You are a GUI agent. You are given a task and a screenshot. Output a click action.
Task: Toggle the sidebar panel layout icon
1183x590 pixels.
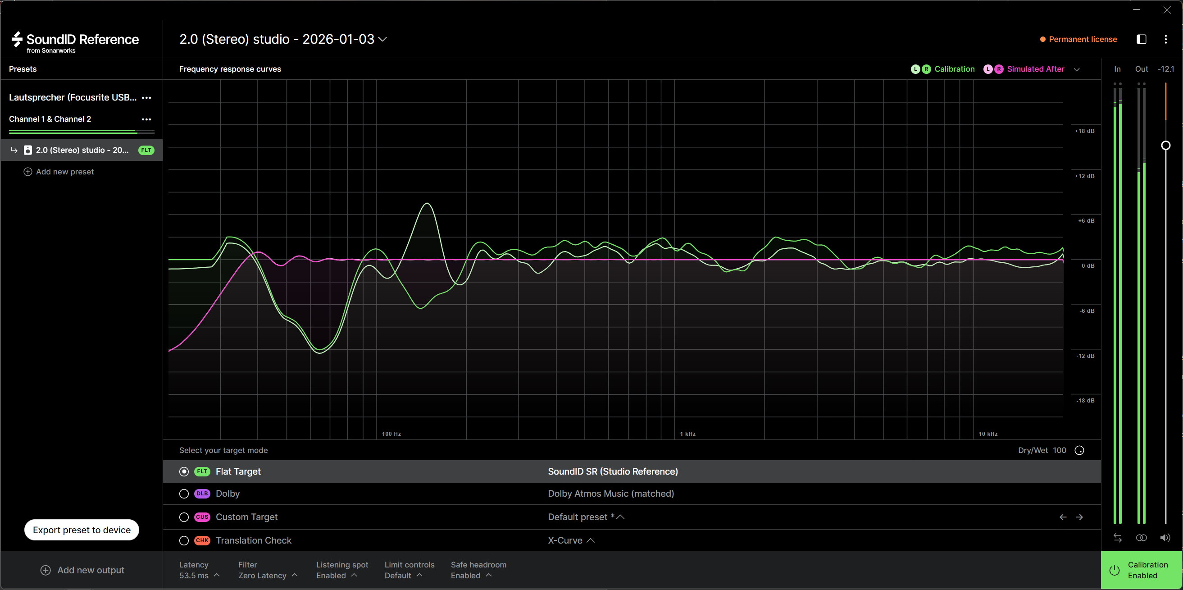tap(1141, 39)
